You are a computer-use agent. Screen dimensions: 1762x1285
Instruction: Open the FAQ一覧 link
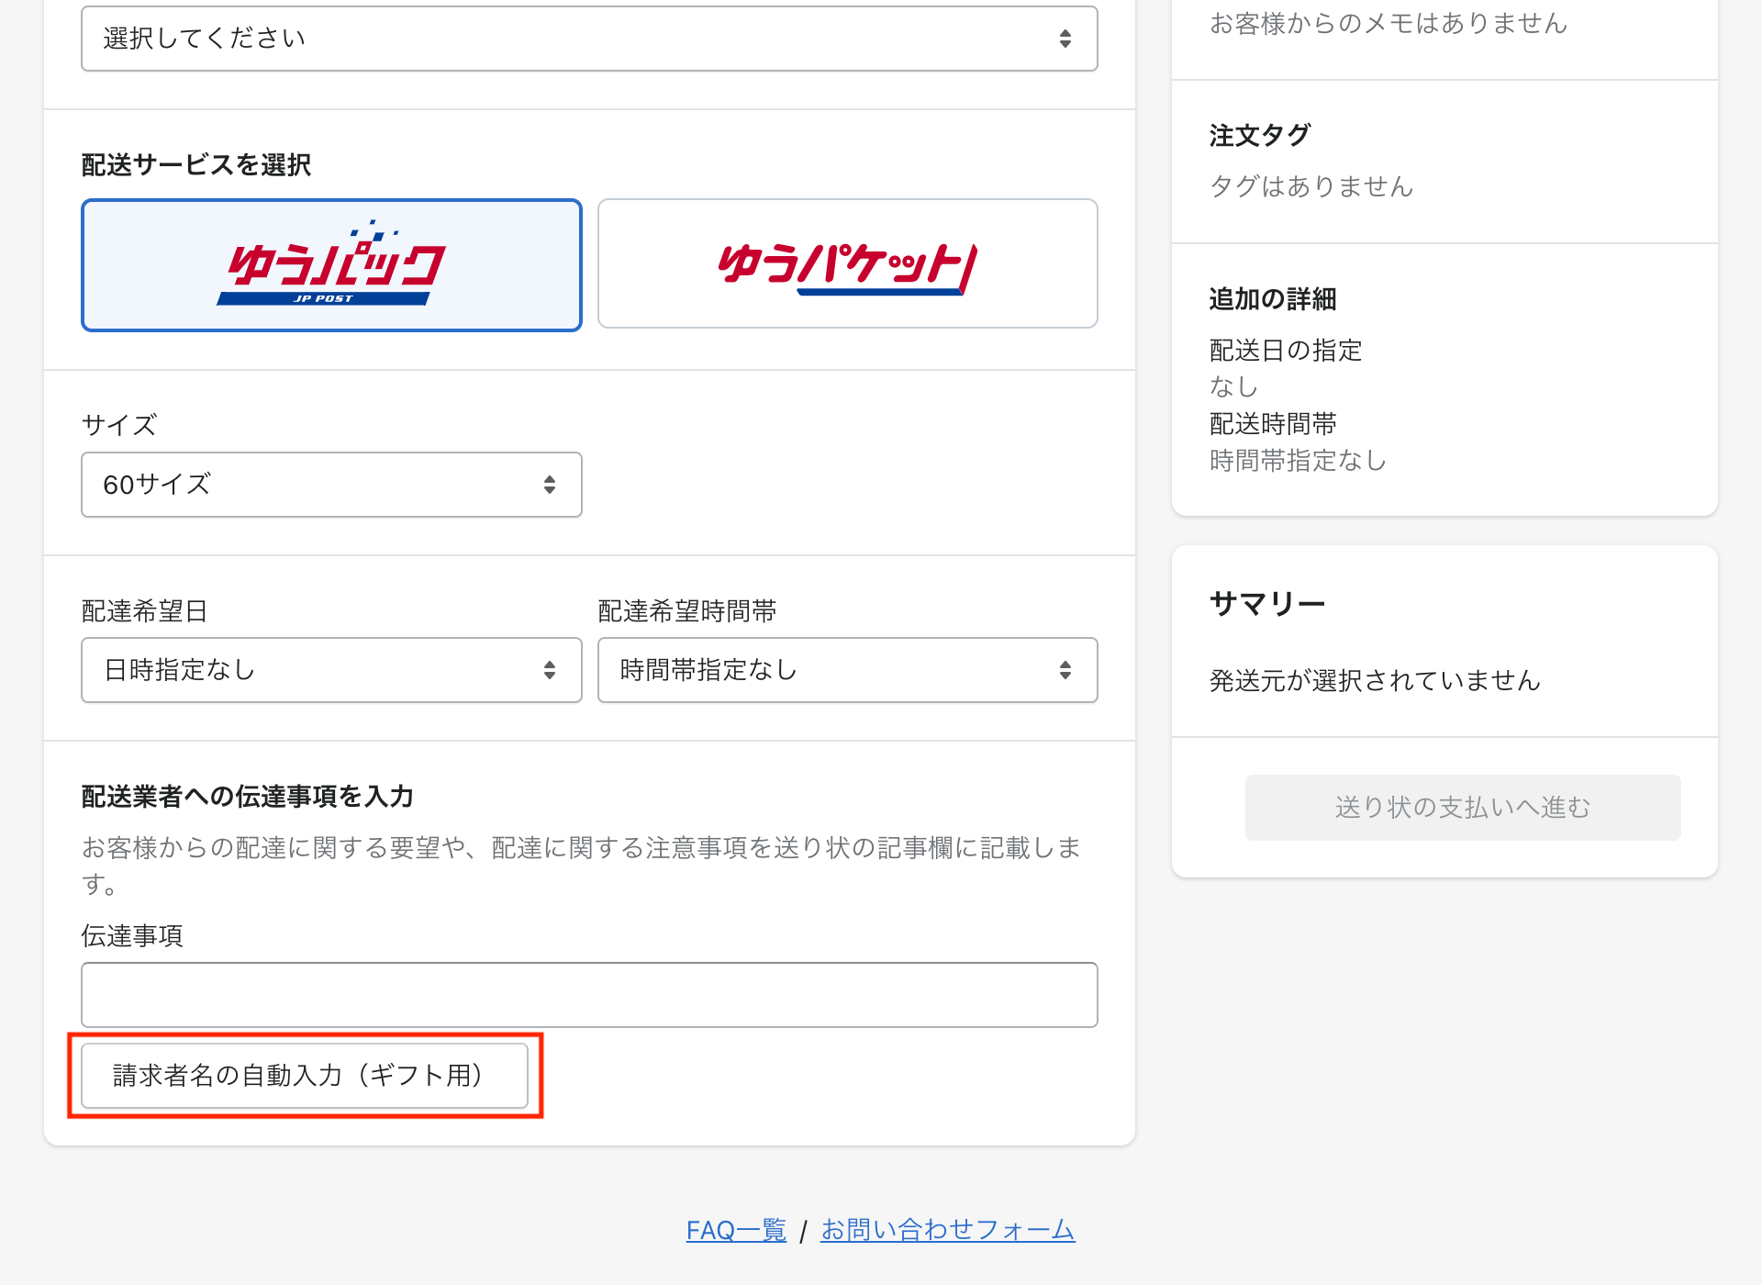click(736, 1230)
